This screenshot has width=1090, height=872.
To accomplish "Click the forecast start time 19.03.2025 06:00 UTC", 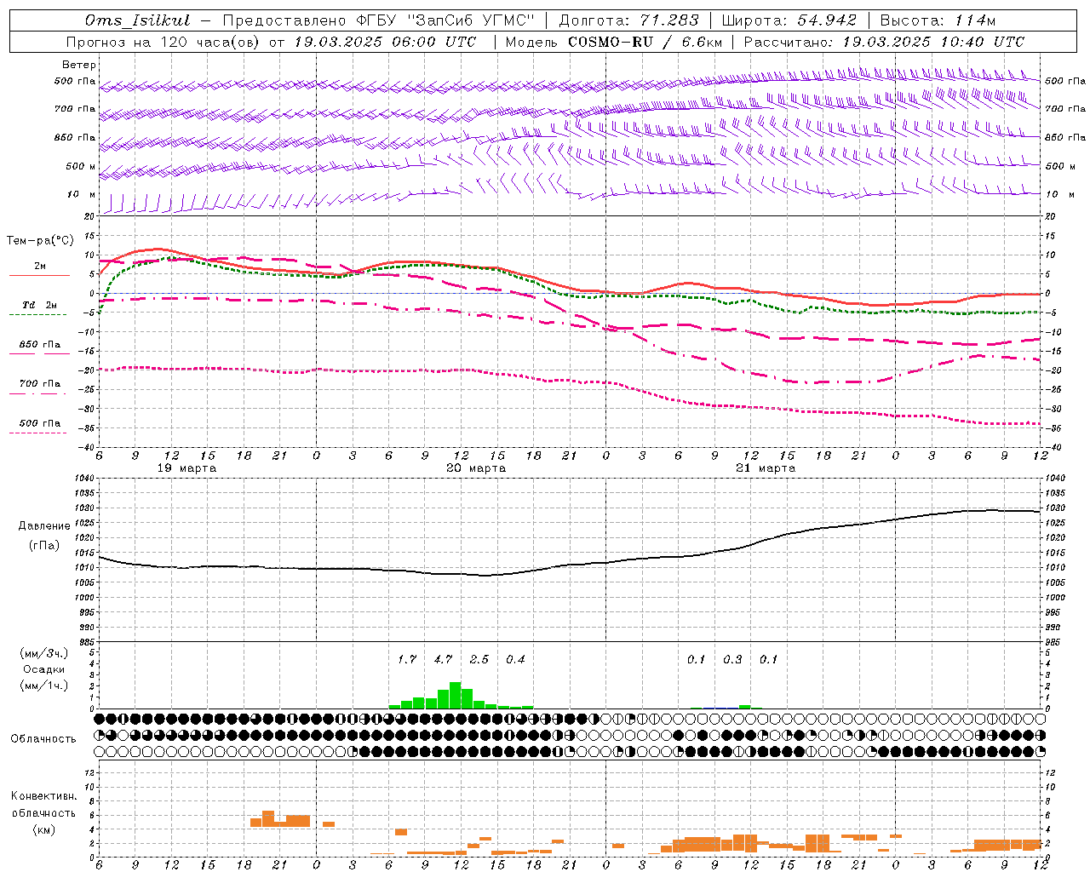I will (x=386, y=42).
